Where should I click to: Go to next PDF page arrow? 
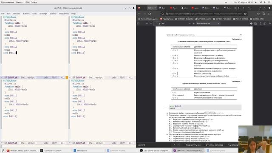pos(151,23)
